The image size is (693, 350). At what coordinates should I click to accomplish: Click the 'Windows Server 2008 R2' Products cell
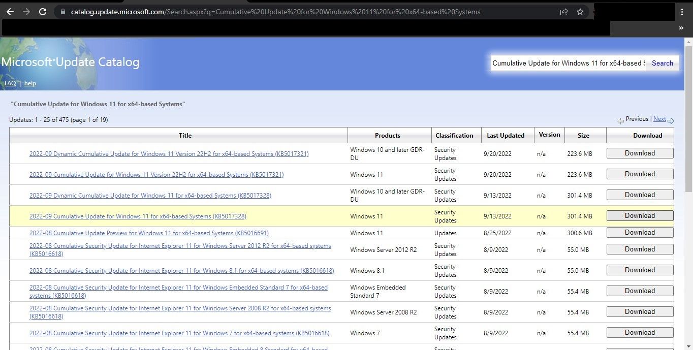pos(384,312)
